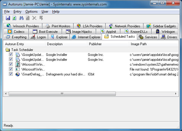Select the Explorer tab

point(59,37)
